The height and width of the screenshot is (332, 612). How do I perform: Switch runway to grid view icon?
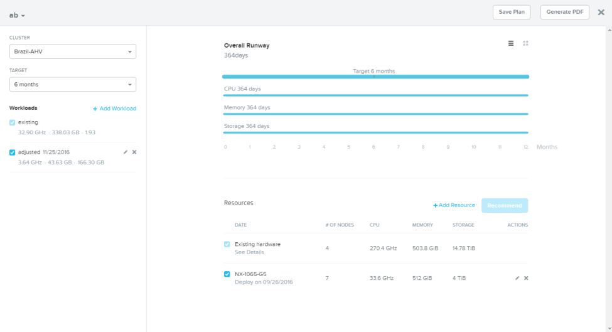point(526,43)
